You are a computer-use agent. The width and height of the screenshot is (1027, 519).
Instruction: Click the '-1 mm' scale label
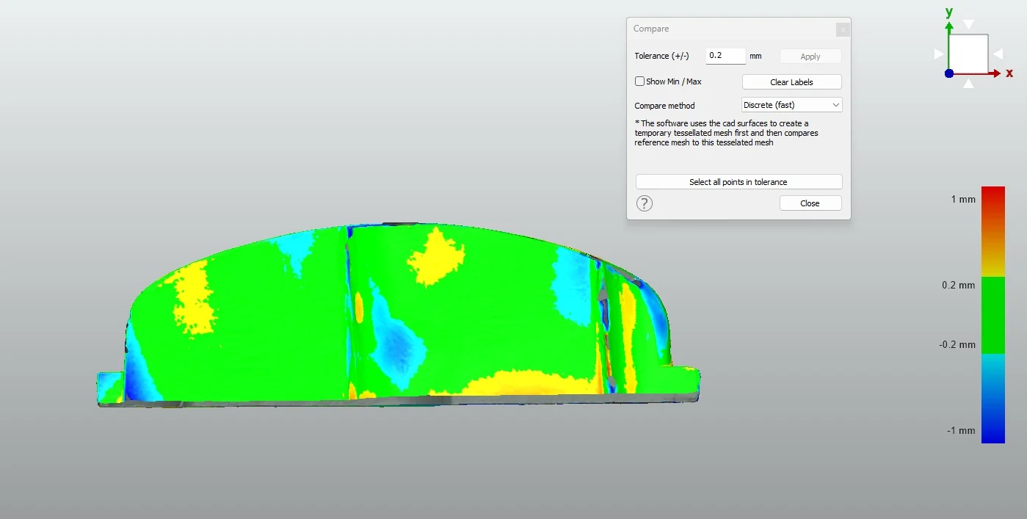[x=961, y=430]
